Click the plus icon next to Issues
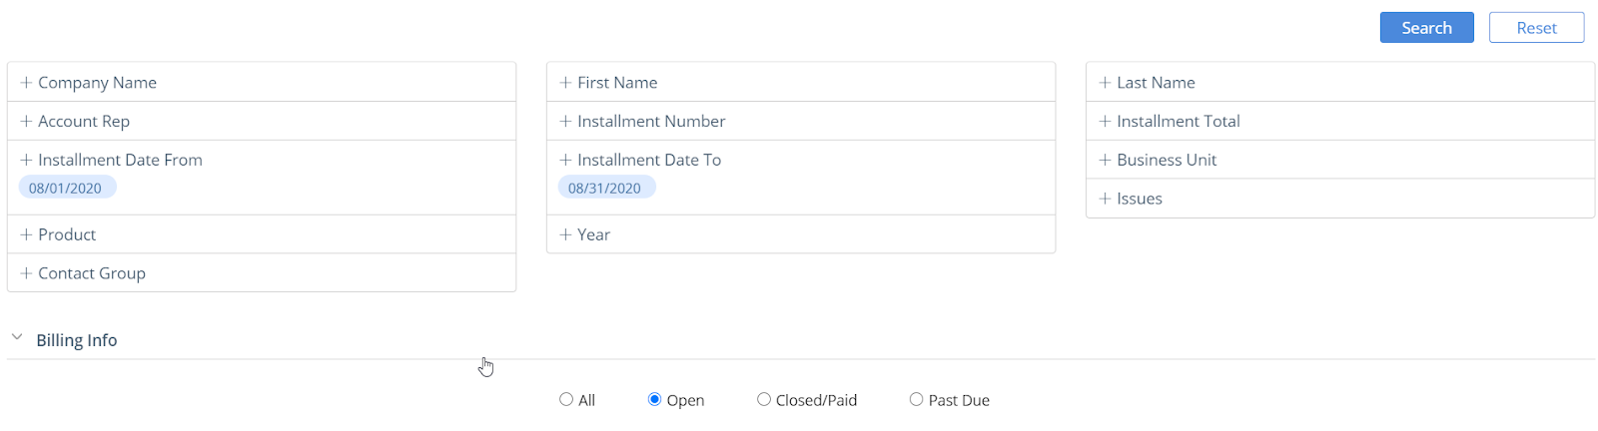 (x=1105, y=199)
